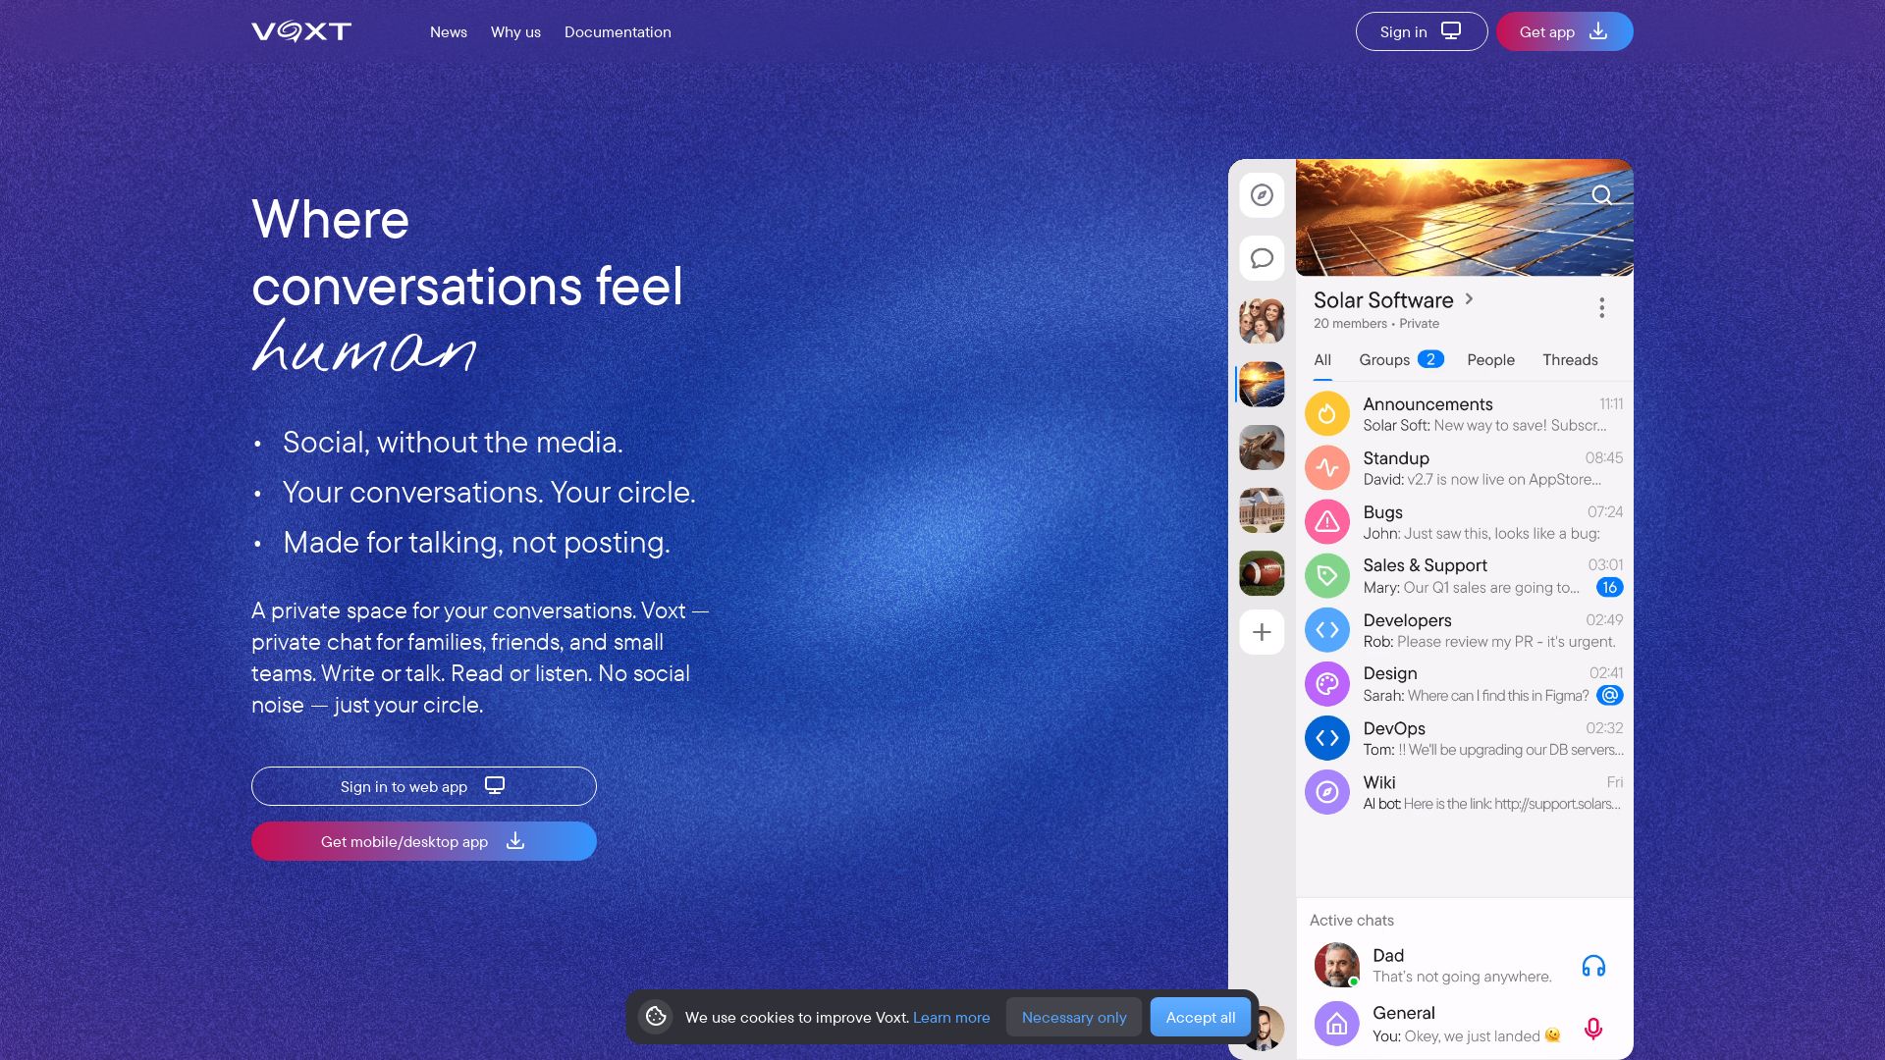The height and width of the screenshot is (1060, 1885).
Task: Switch to the All tab
Action: (x=1322, y=360)
